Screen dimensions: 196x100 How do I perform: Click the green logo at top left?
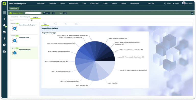tap(4, 4)
